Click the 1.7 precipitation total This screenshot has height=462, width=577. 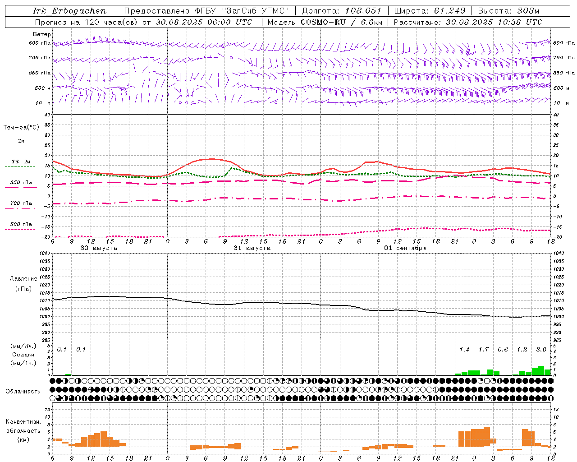pos(484,350)
